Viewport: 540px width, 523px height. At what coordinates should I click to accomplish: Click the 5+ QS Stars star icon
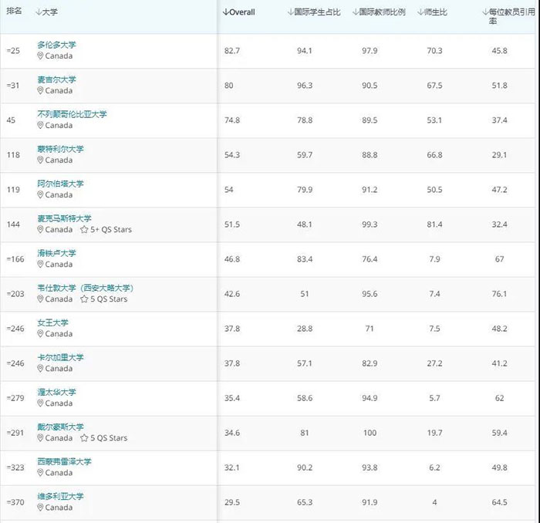pos(84,230)
